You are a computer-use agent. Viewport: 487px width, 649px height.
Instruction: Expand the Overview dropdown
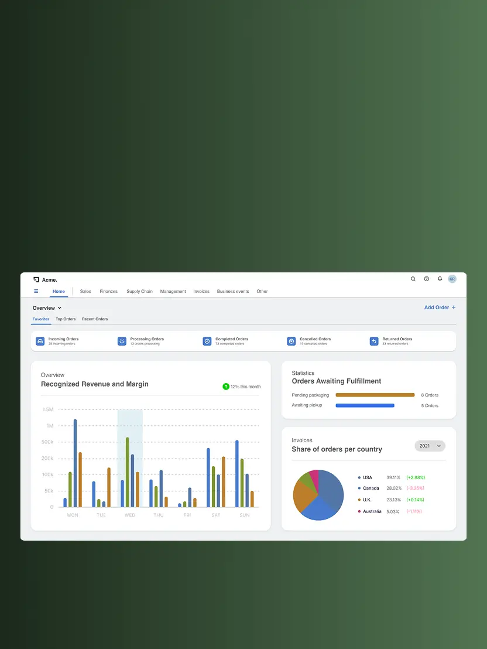pos(47,308)
